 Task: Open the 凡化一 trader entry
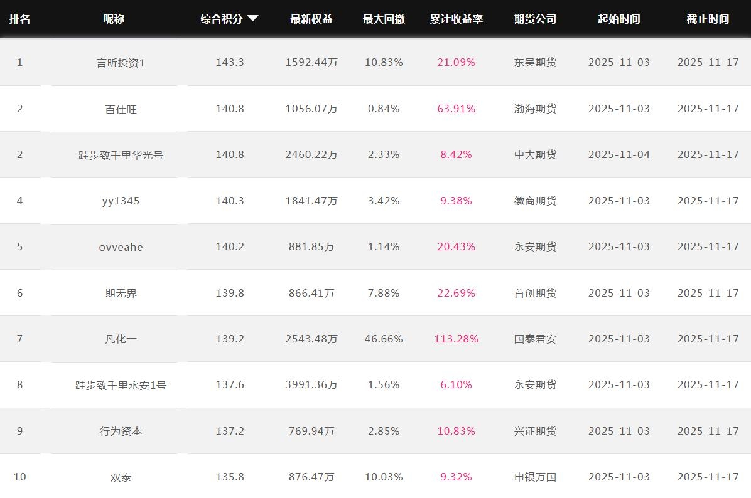(x=121, y=339)
